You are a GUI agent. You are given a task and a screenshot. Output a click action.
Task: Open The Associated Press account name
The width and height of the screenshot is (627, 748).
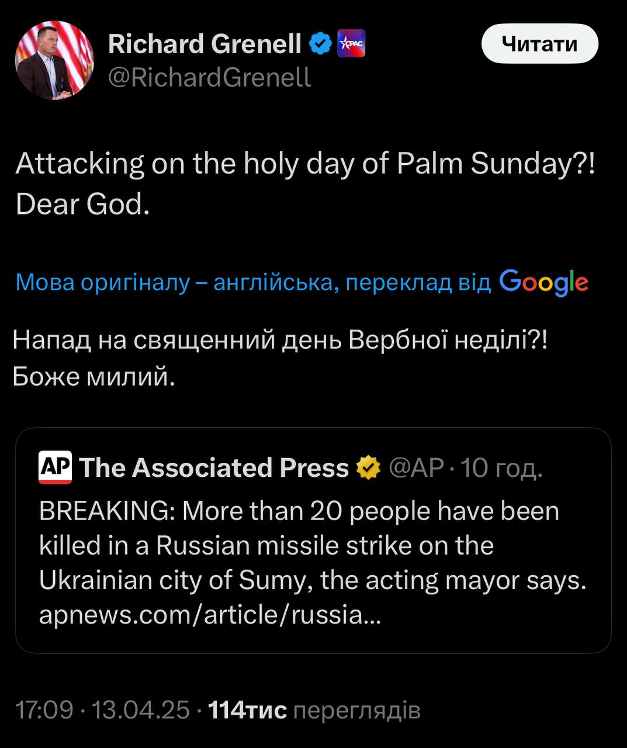point(213,468)
